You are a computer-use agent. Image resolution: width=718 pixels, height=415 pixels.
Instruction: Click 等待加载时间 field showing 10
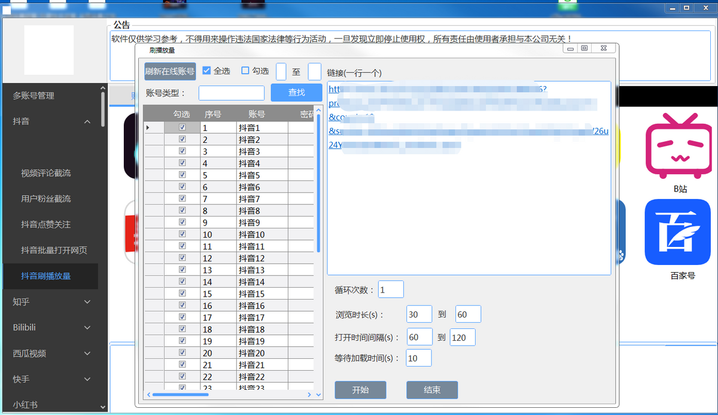(x=419, y=358)
